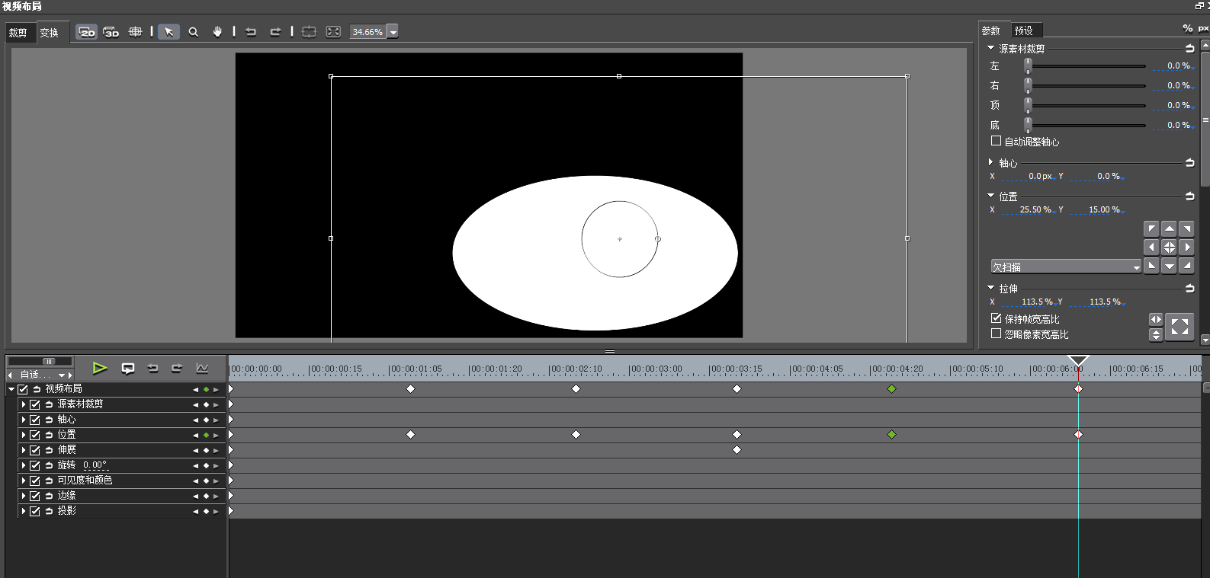Image resolution: width=1210 pixels, height=578 pixels.
Task: Click the undo arrow in top toolbar
Action: coord(251,32)
